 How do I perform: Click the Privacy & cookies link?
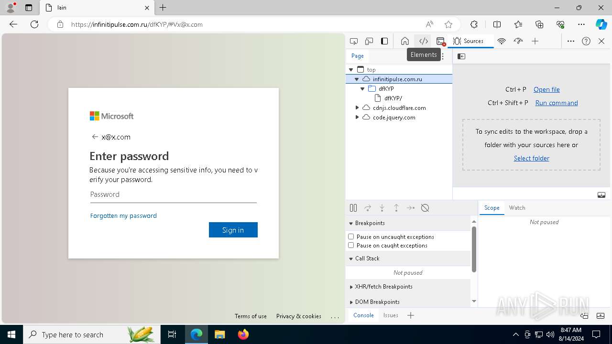pos(299,316)
